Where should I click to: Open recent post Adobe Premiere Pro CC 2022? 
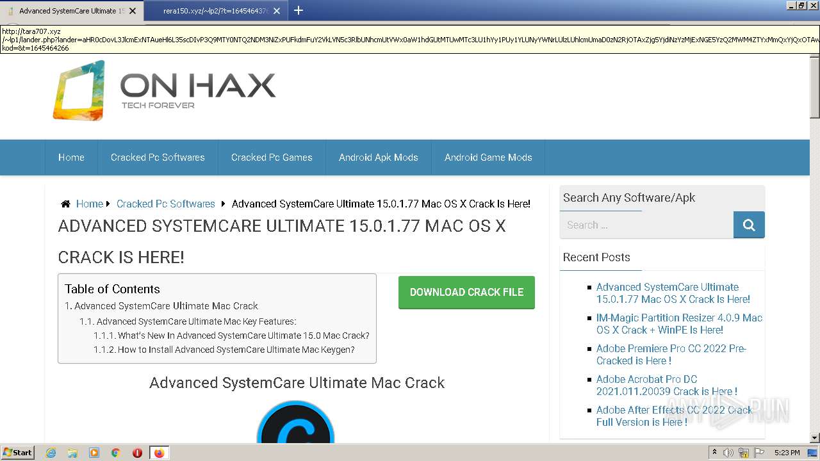(x=671, y=355)
